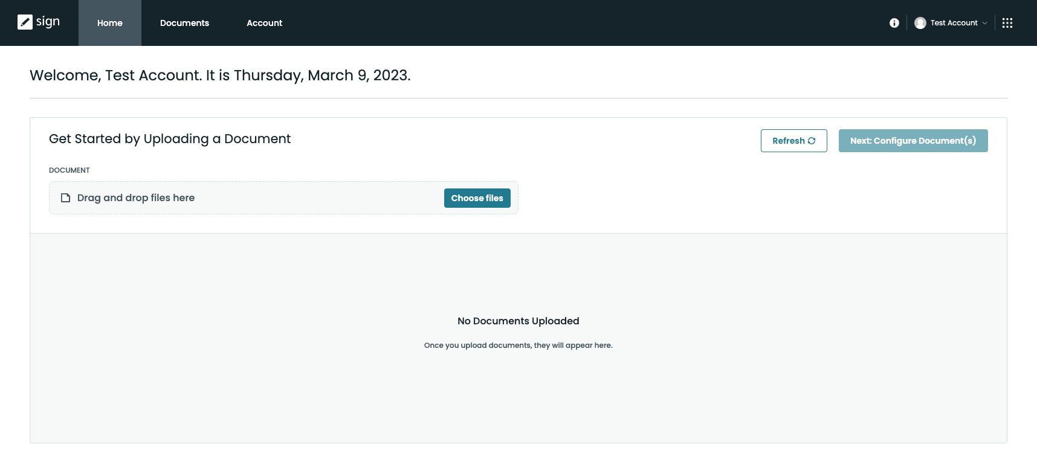Click the DOCUMENT field label
Image resolution: width=1037 pixels, height=456 pixels.
(x=69, y=170)
